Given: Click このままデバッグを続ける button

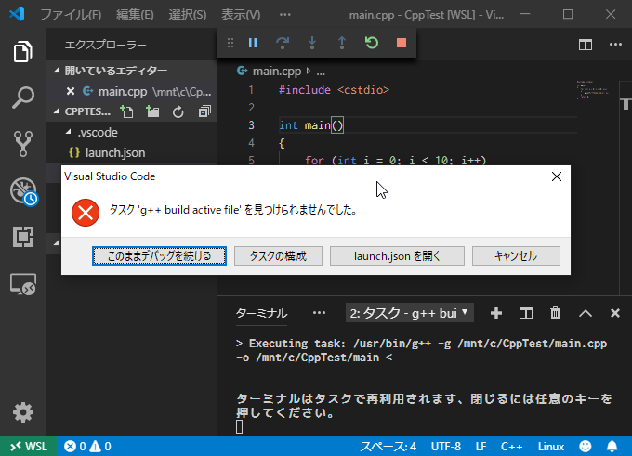Looking at the screenshot, I should pyautogui.click(x=159, y=255).
